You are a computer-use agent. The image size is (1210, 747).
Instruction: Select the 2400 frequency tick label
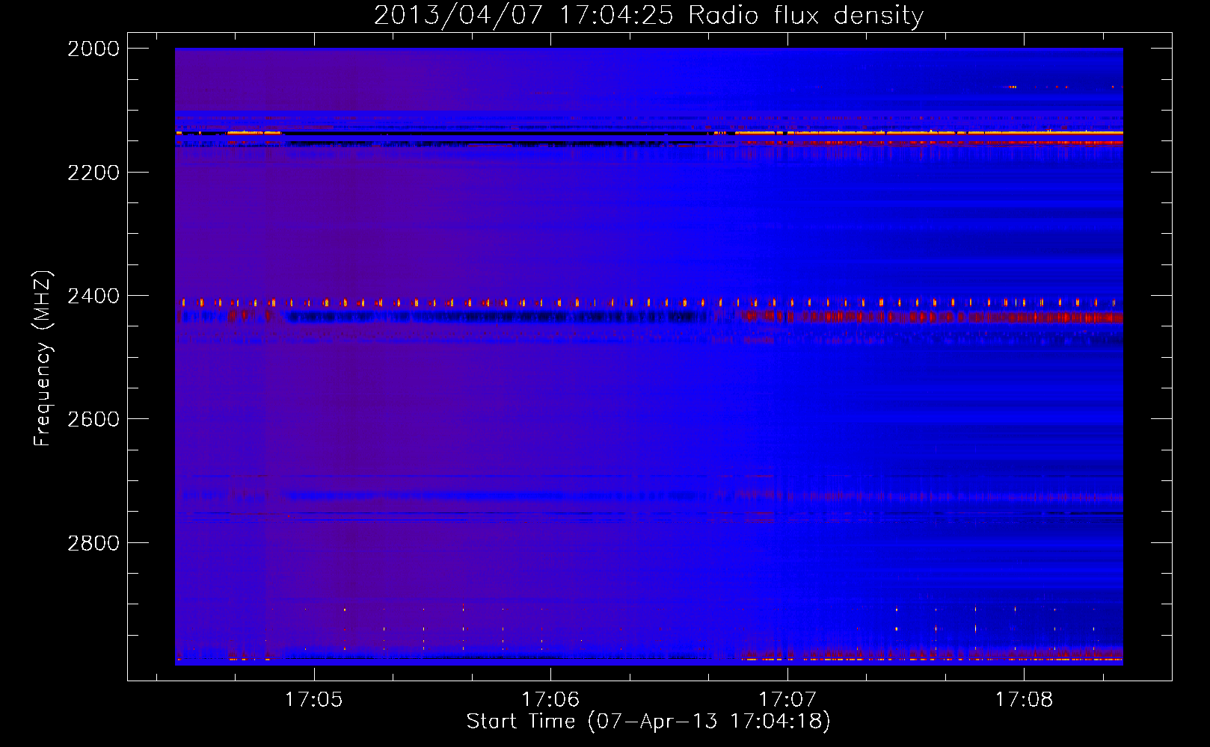[x=93, y=296]
